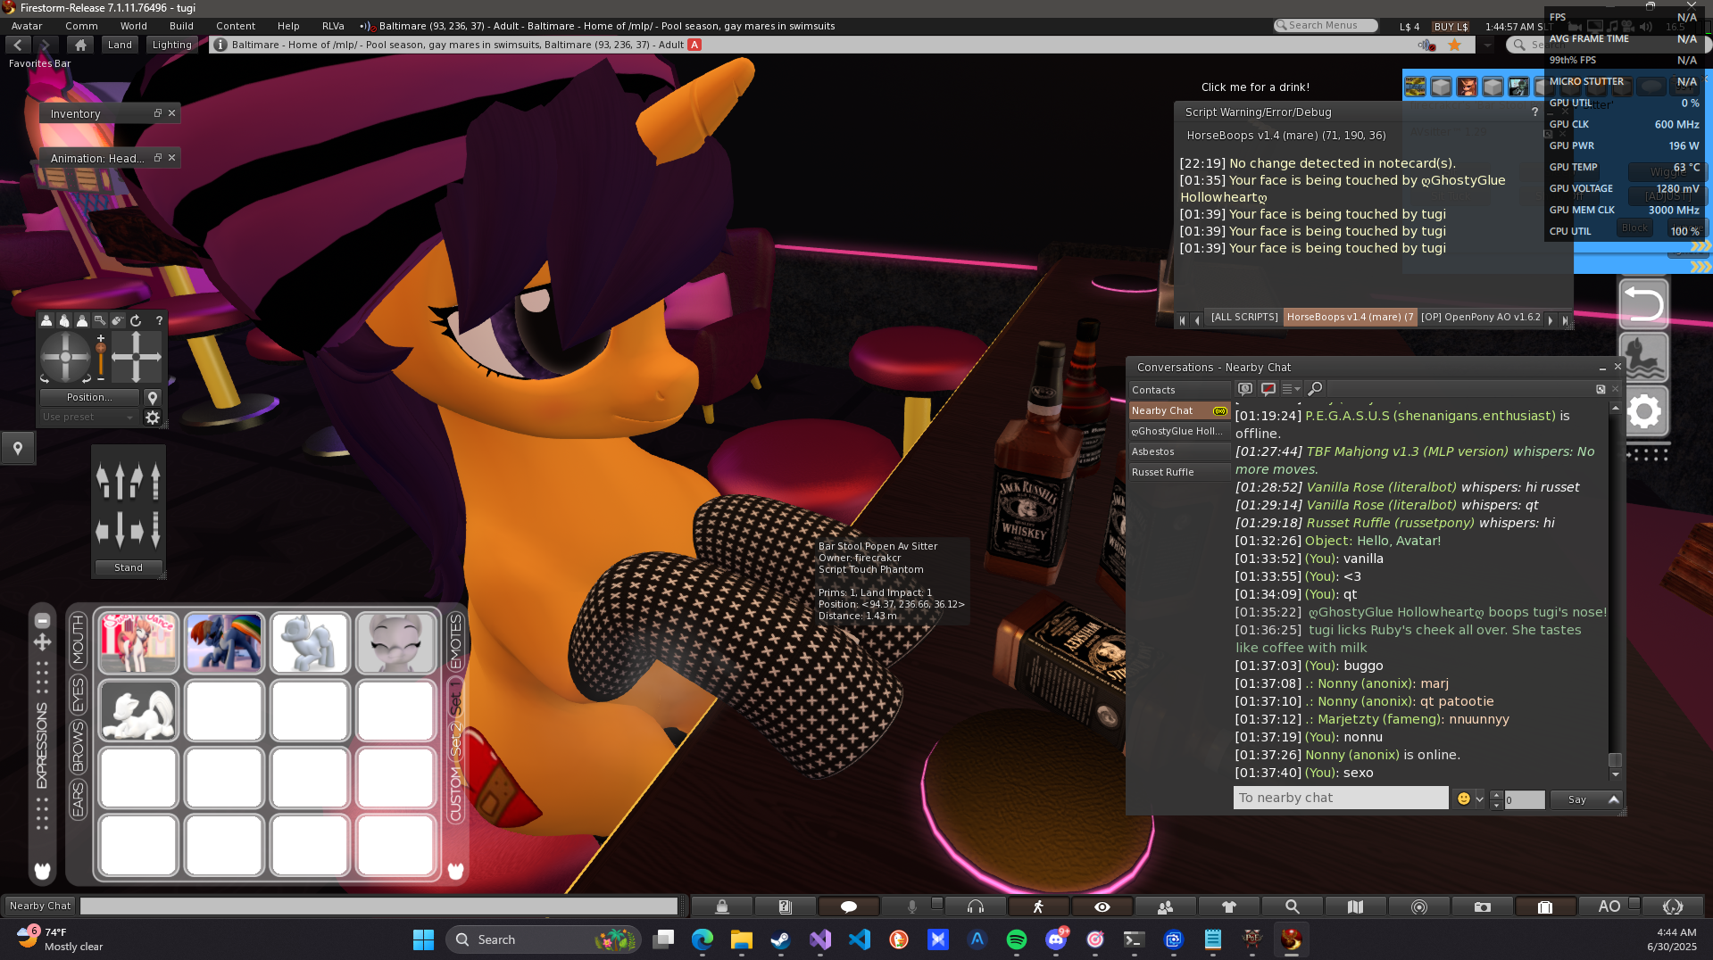Click the Position... button
The width and height of the screenshot is (1713, 960).
click(89, 397)
